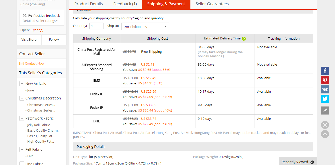Image resolution: width=335 pixels, height=165 pixels.
Task: Share on Facebook icon
Action: point(325,71)
